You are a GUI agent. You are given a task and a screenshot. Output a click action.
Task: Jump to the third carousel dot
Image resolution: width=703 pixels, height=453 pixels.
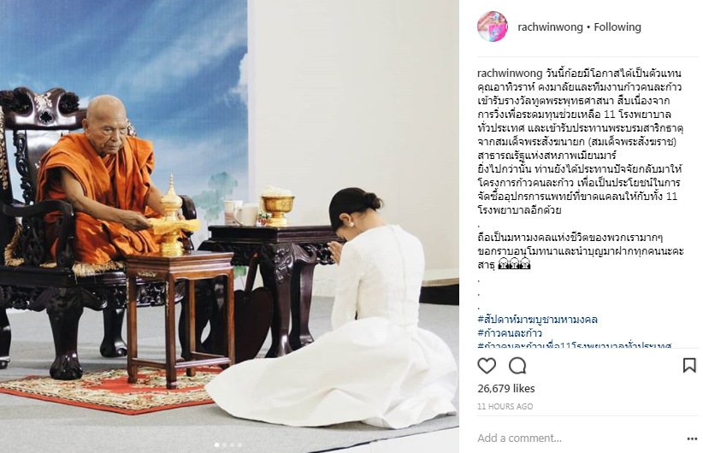pos(233,445)
